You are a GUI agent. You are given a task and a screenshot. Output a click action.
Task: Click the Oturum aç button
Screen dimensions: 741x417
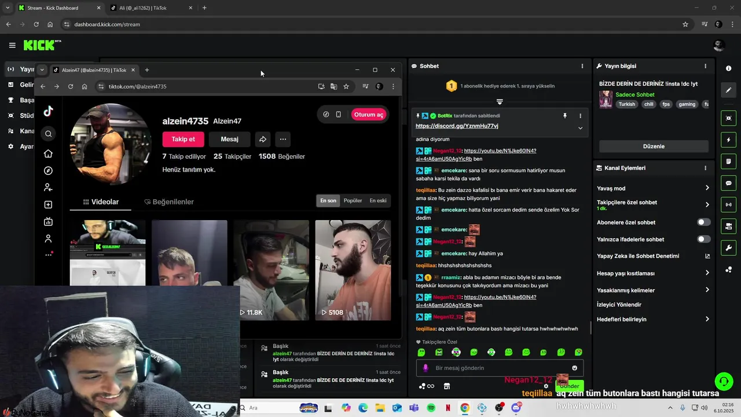[368, 115]
